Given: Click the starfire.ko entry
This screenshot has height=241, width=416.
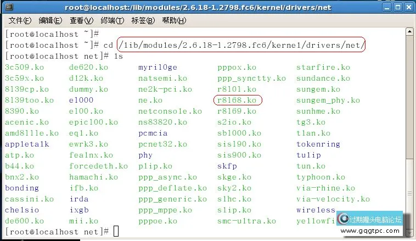Looking at the screenshot, I should click(x=323, y=67).
